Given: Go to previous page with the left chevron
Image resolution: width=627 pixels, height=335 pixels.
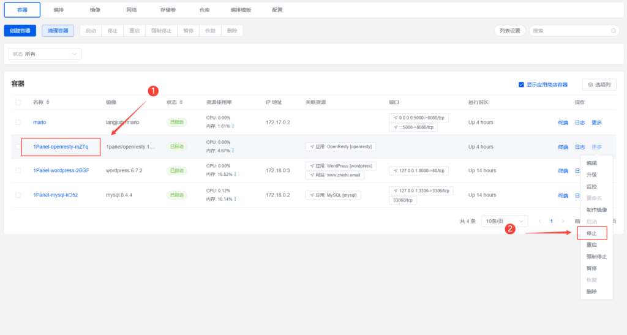Looking at the screenshot, I should (x=539, y=221).
